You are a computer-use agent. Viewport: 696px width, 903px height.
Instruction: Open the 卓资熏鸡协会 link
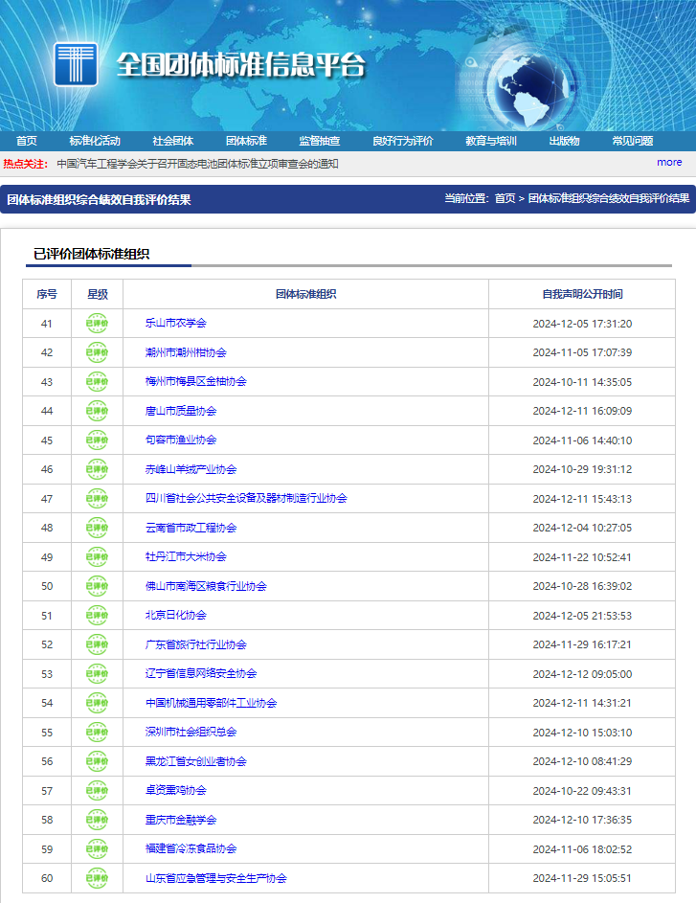(175, 790)
